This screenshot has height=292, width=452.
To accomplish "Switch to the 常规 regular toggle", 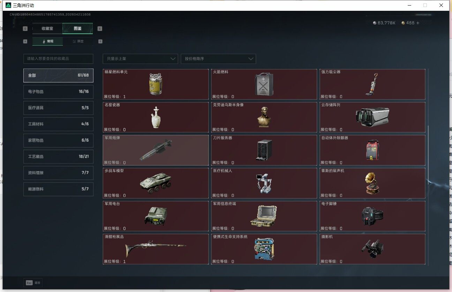I will (48, 41).
